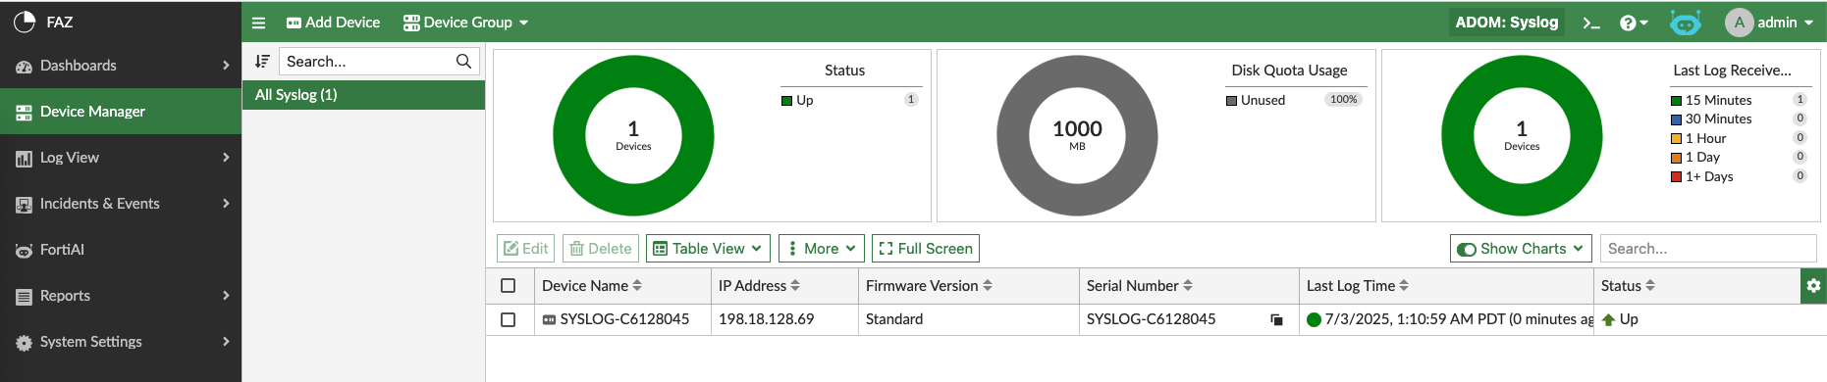Sort by Last Log Time column arrows
This screenshot has width=1827, height=382.
coord(1404,285)
